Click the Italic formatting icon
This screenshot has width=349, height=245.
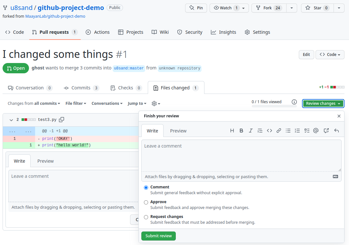(250, 131)
